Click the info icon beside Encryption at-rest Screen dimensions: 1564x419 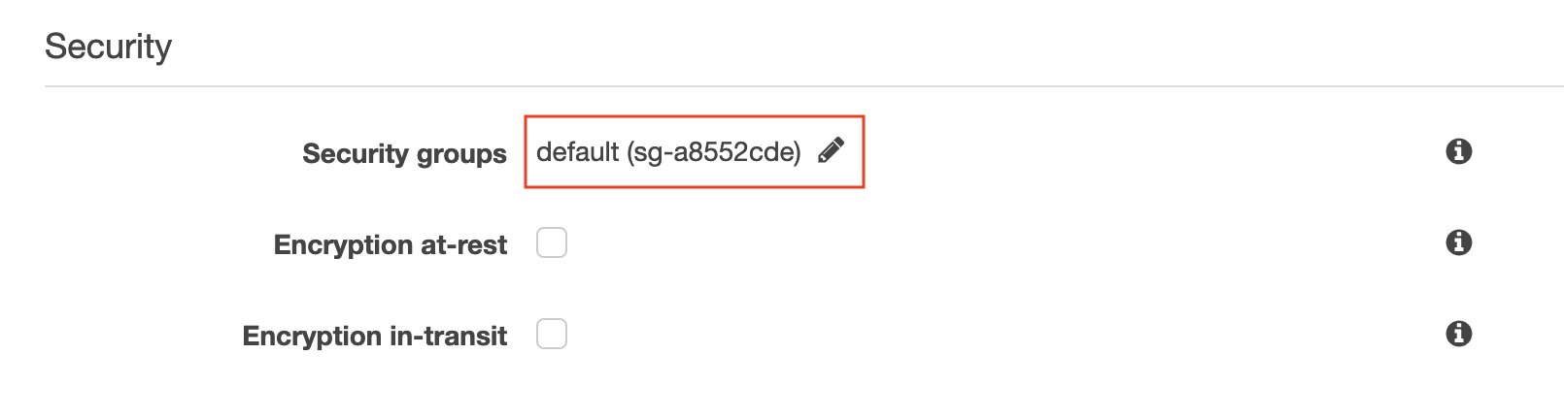(1458, 242)
